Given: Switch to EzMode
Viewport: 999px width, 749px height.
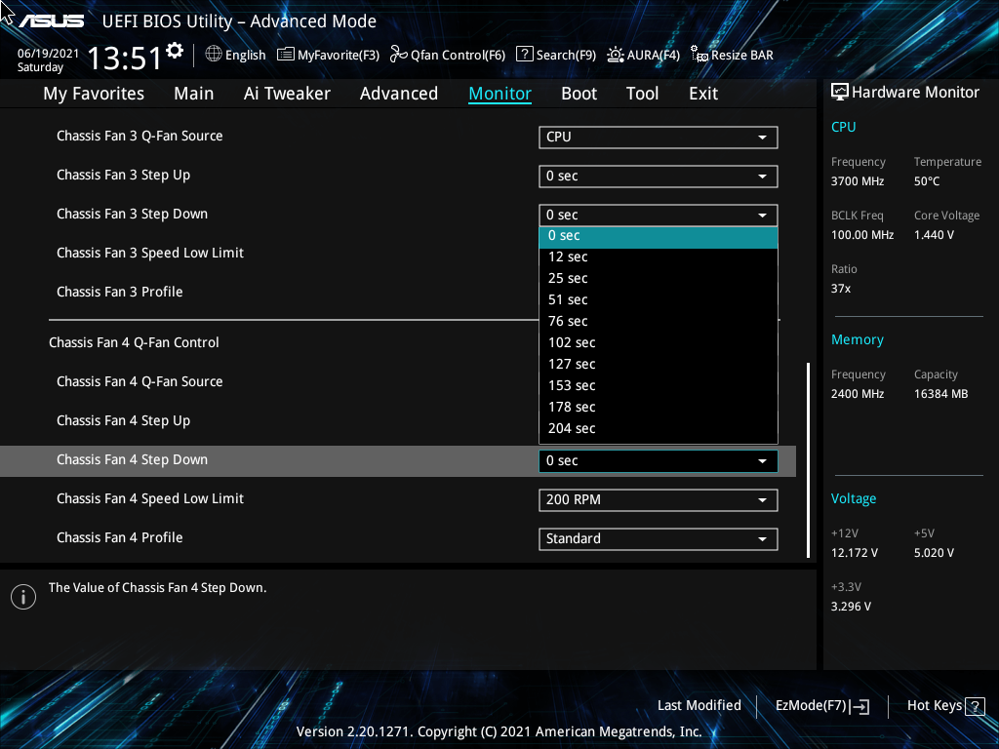Looking at the screenshot, I should (x=821, y=705).
